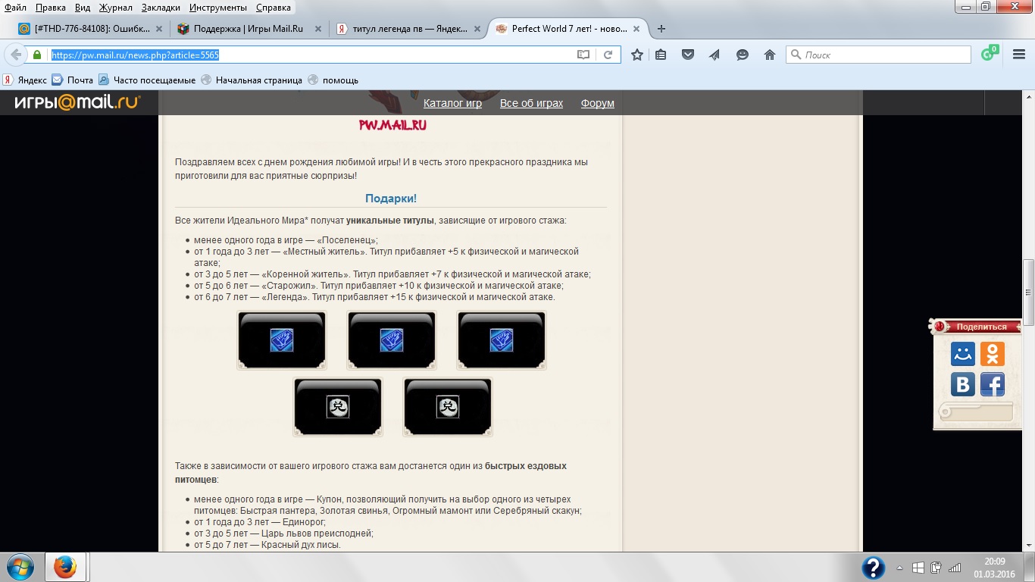The image size is (1035, 582).
Task: Click the network signal tray icon
Action: (x=955, y=568)
